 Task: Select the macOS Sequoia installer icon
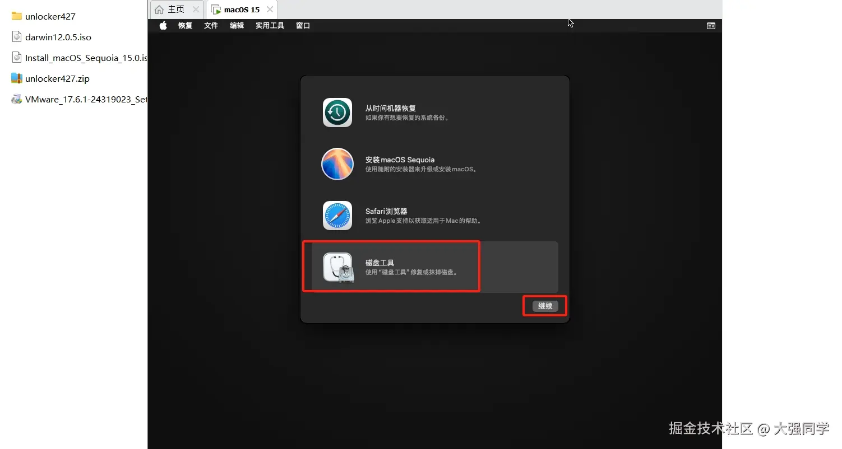coord(337,164)
